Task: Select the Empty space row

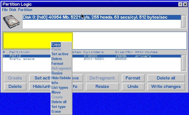Action: pos(92,59)
